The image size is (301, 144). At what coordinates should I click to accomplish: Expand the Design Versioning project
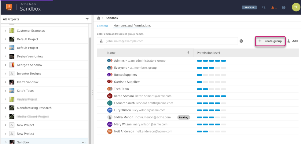click(6, 56)
